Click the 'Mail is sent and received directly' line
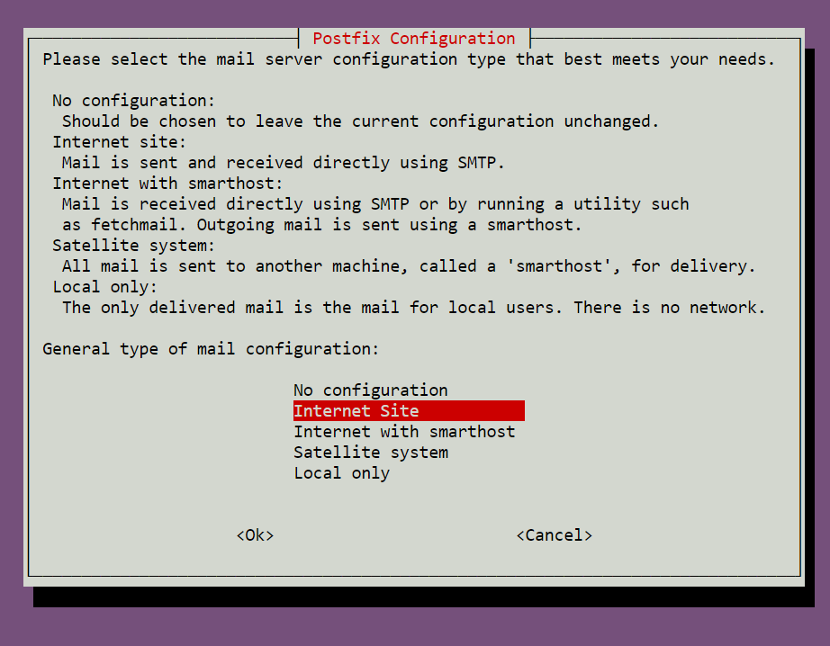Image resolution: width=830 pixels, height=646 pixels. (284, 163)
